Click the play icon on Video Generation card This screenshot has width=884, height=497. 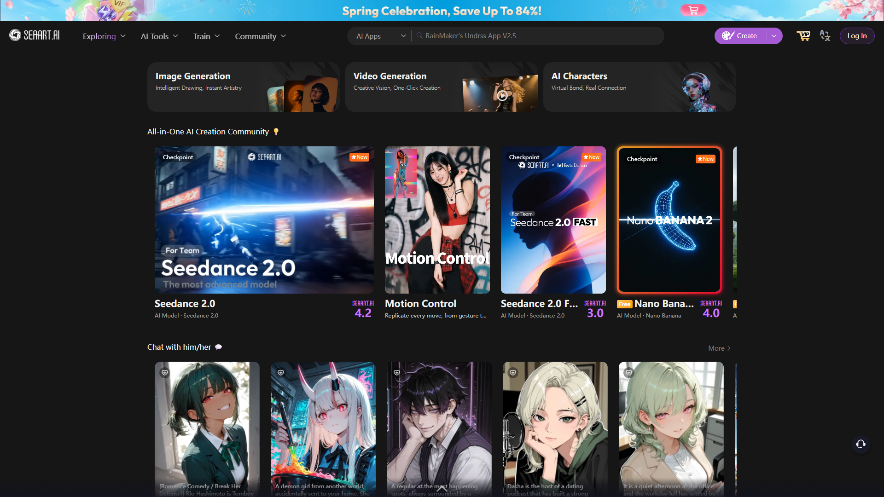[502, 96]
